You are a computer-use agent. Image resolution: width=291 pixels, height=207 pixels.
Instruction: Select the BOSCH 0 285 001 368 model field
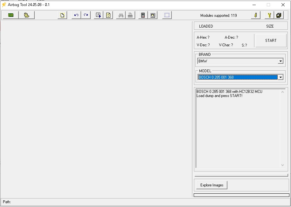coord(237,77)
